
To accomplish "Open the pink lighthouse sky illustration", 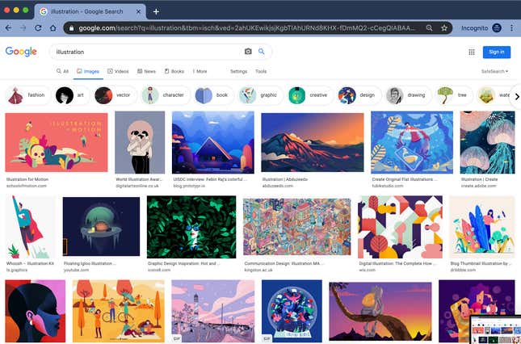I will pos(213,311).
